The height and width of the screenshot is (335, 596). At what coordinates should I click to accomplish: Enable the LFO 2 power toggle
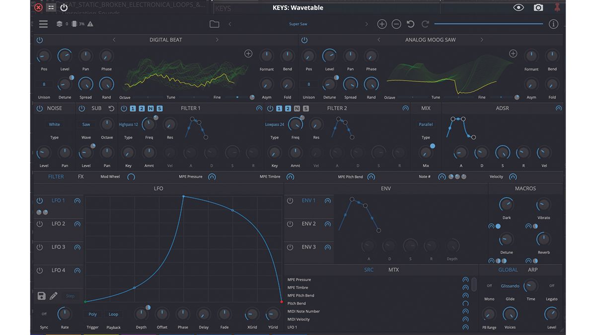(39, 224)
